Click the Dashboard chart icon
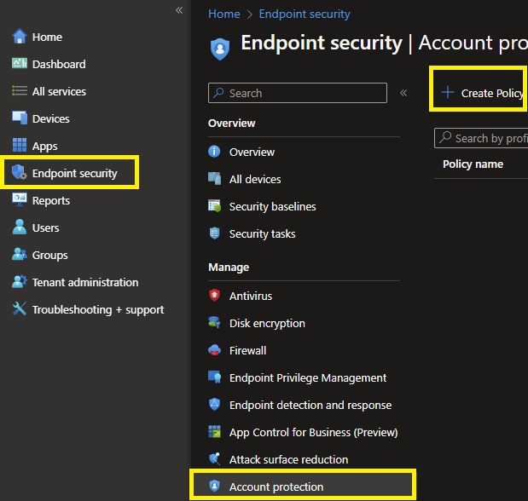Image resolution: width=528 pixels, height=501 pixels. (19, 64)
